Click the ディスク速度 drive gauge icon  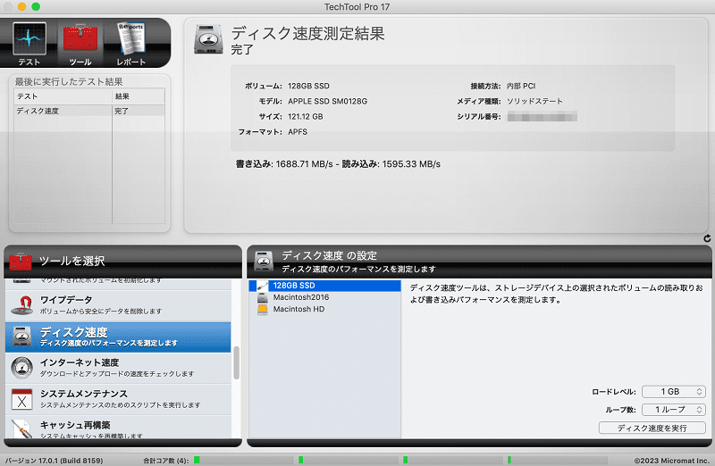[21, 337]
